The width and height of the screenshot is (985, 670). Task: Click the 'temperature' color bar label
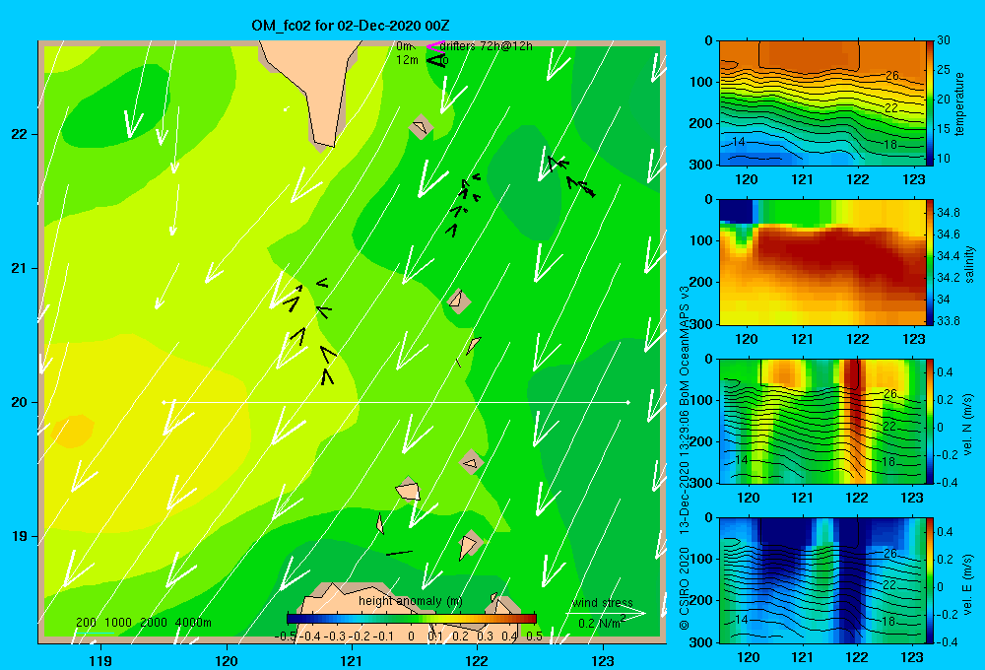coord(959,103)
